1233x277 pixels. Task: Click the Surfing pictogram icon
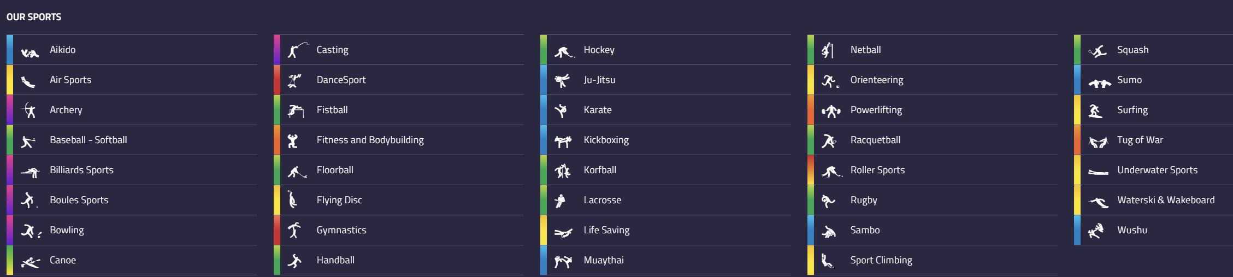[1095, 111]
